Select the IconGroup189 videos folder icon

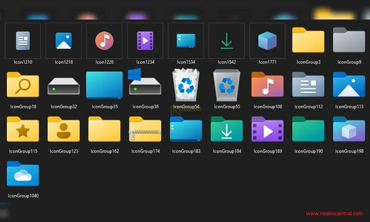[x=268, y=129]
